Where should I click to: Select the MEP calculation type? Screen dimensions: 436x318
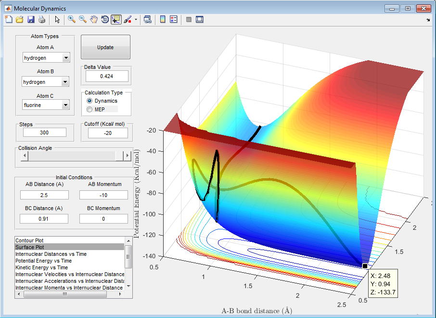[90, 109]
